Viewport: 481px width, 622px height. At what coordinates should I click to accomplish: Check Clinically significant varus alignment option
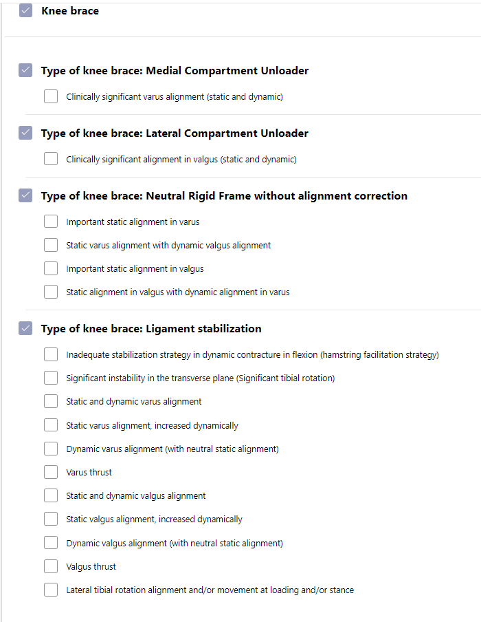tap(51, 96)
